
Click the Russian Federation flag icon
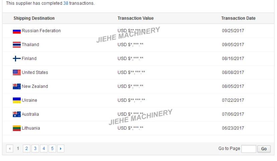click(x=17, y=31)
